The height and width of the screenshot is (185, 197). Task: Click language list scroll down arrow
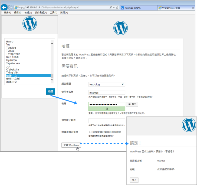tap(52, 80)
